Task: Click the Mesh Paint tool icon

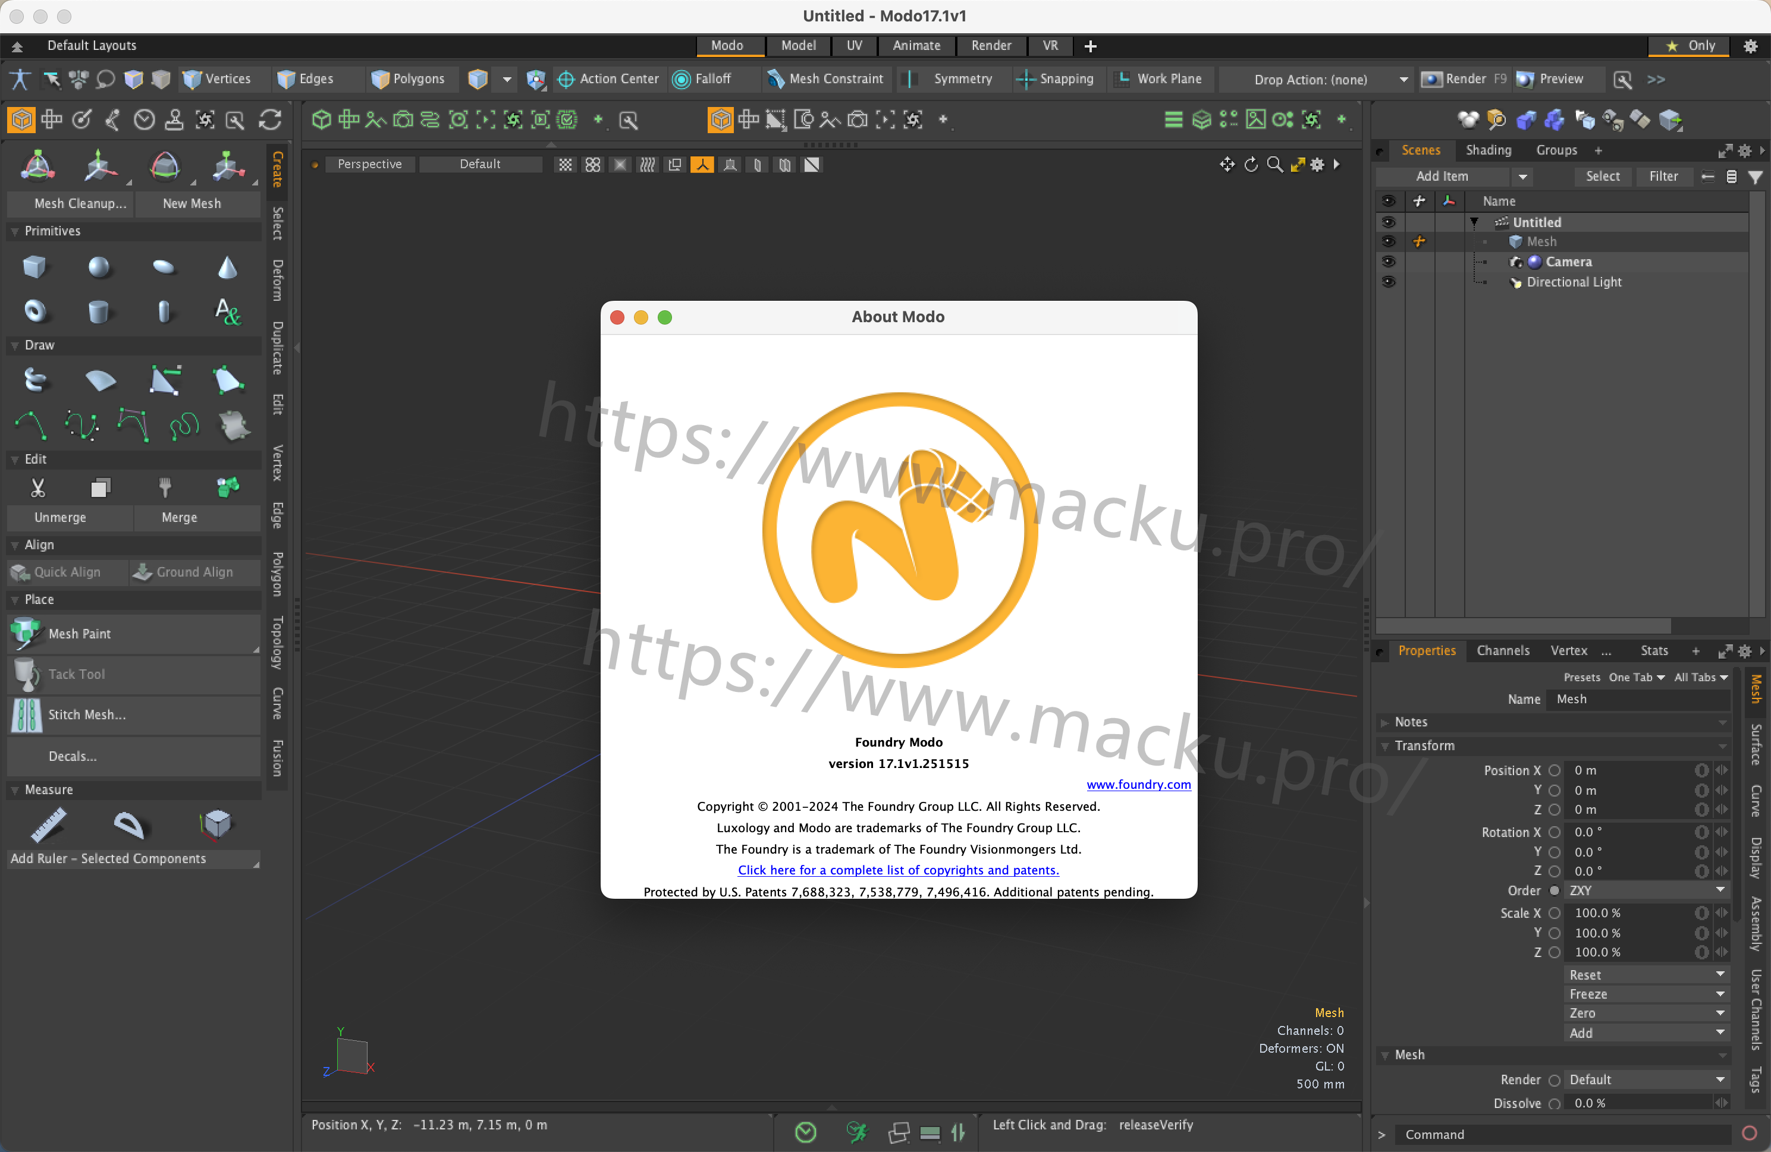Action: 26,633
